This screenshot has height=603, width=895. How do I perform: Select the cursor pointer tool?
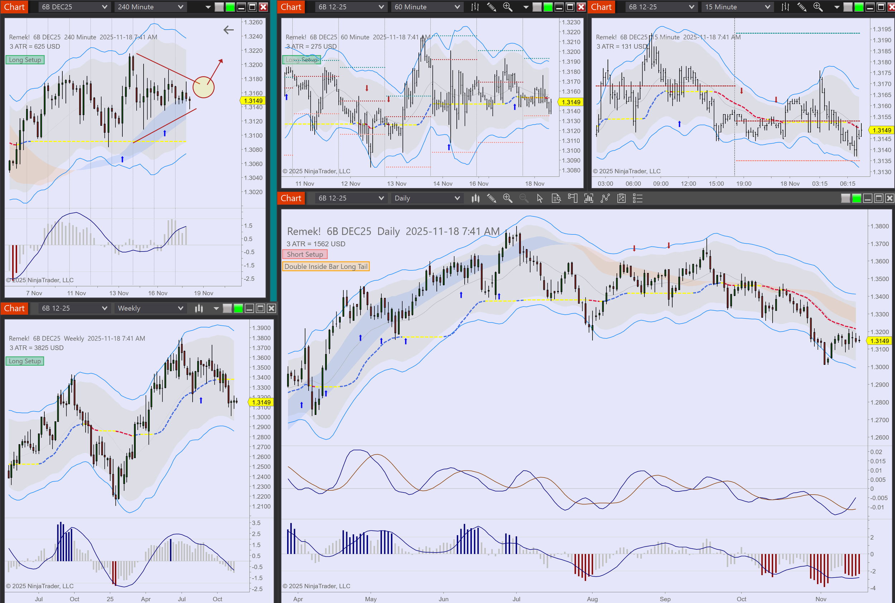[540, 198]
